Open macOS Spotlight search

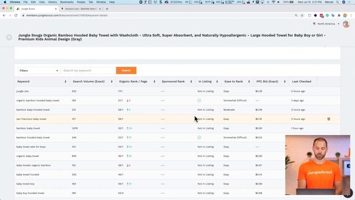(x=338, y=2)
